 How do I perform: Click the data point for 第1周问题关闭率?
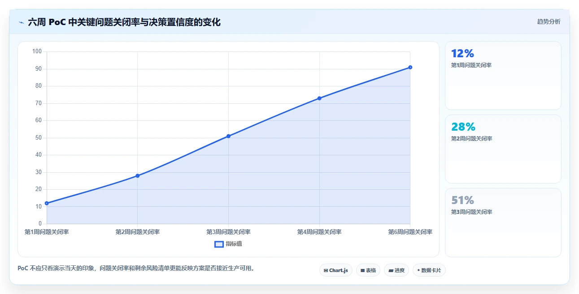point(47,203)
